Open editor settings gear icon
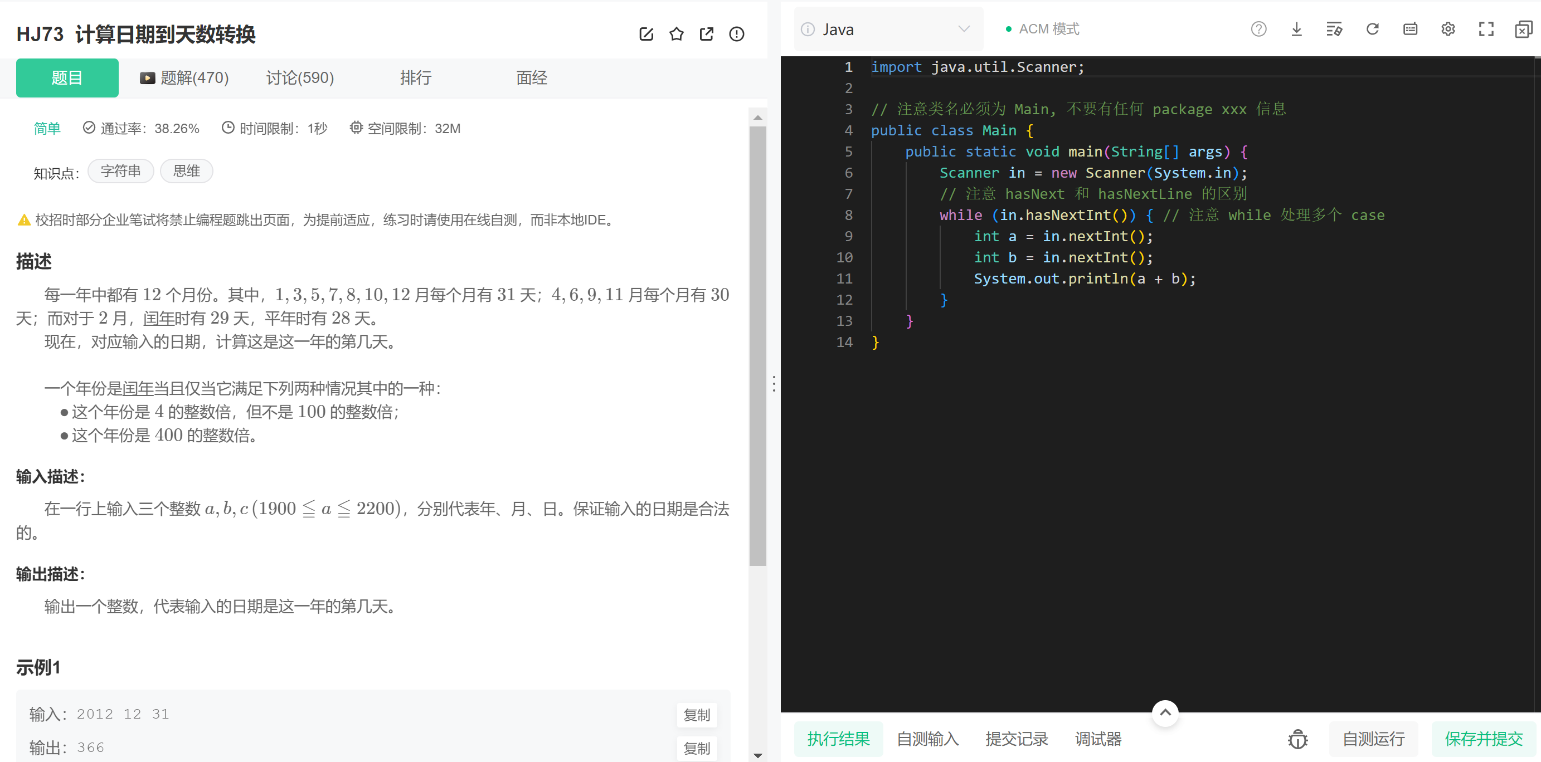This screenshot has height=762, width=1541. point(1448,29)
